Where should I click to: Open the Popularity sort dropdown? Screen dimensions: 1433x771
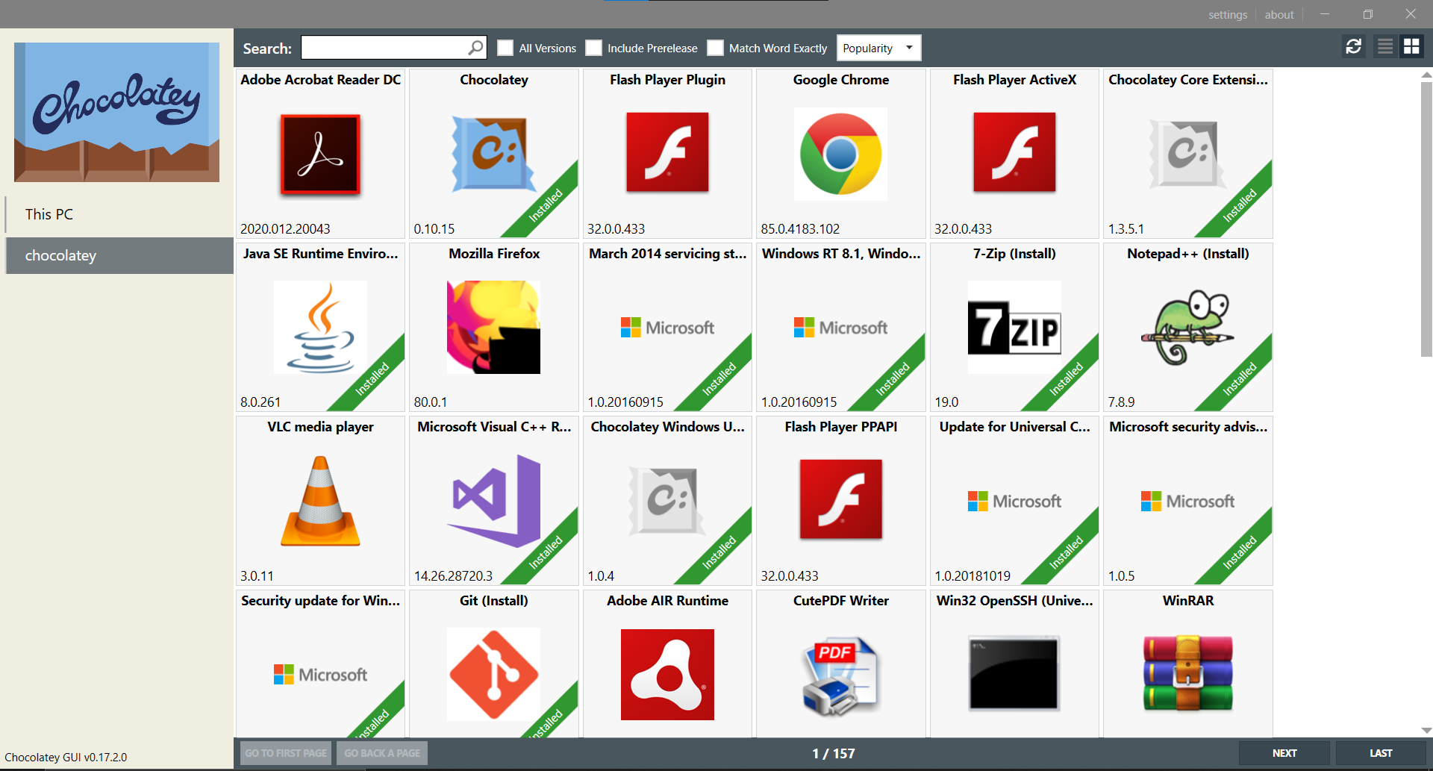tap(878, 48)
